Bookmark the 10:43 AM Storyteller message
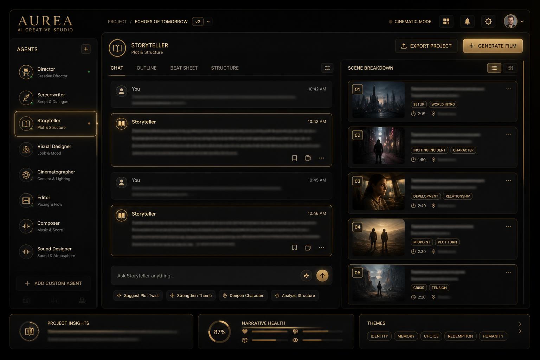The width and height of the screenshot is (540, 360). tap(295, 158)
